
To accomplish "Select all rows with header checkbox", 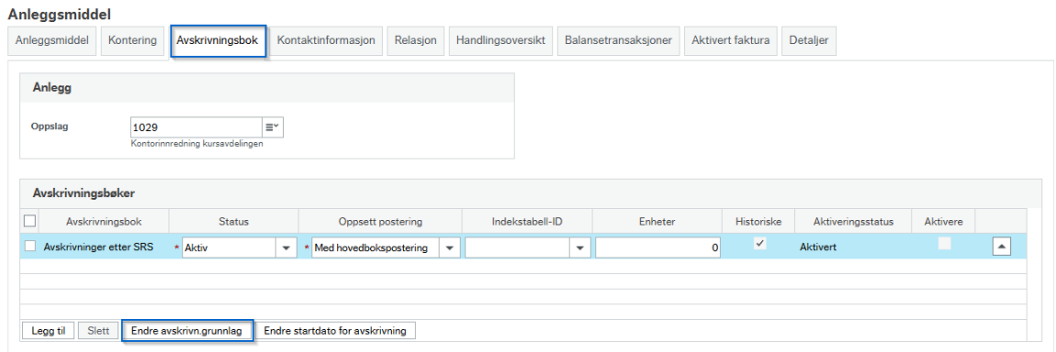I will tap(29, 220).
